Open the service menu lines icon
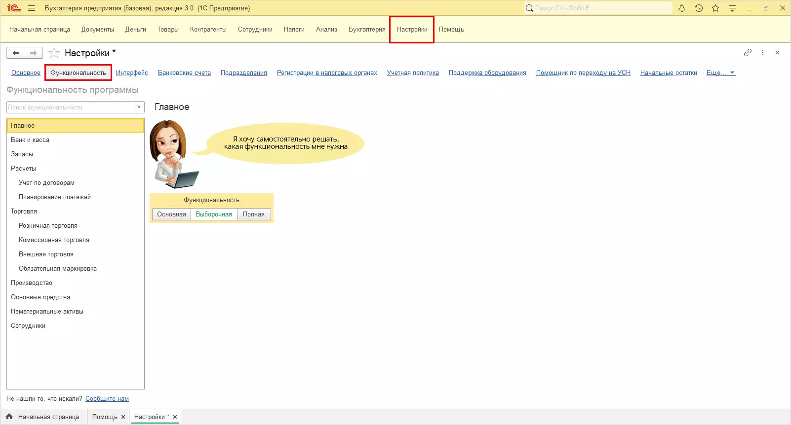791x425 pixels. pos(732,8)
